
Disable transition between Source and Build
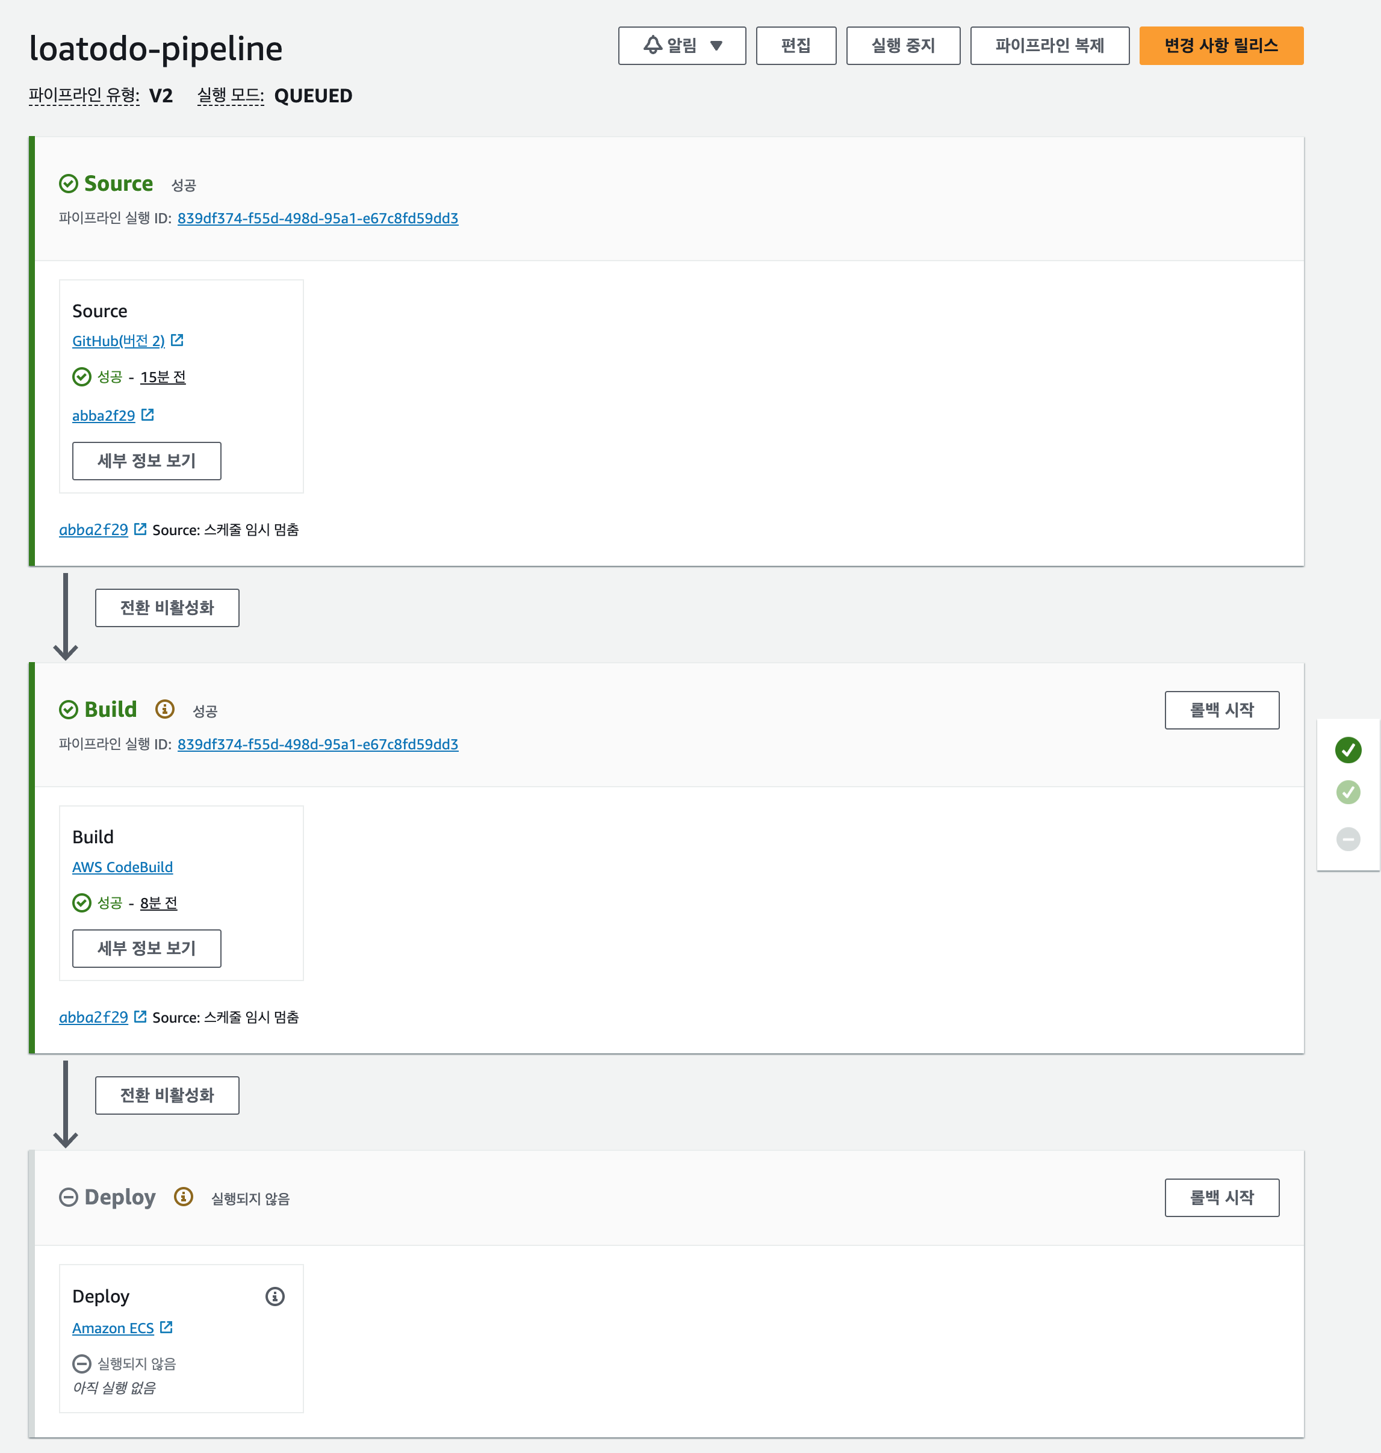(x=167, y=607)
